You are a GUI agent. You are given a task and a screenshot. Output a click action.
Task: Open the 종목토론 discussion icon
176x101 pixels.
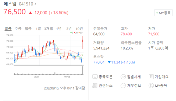pos(95,77)
